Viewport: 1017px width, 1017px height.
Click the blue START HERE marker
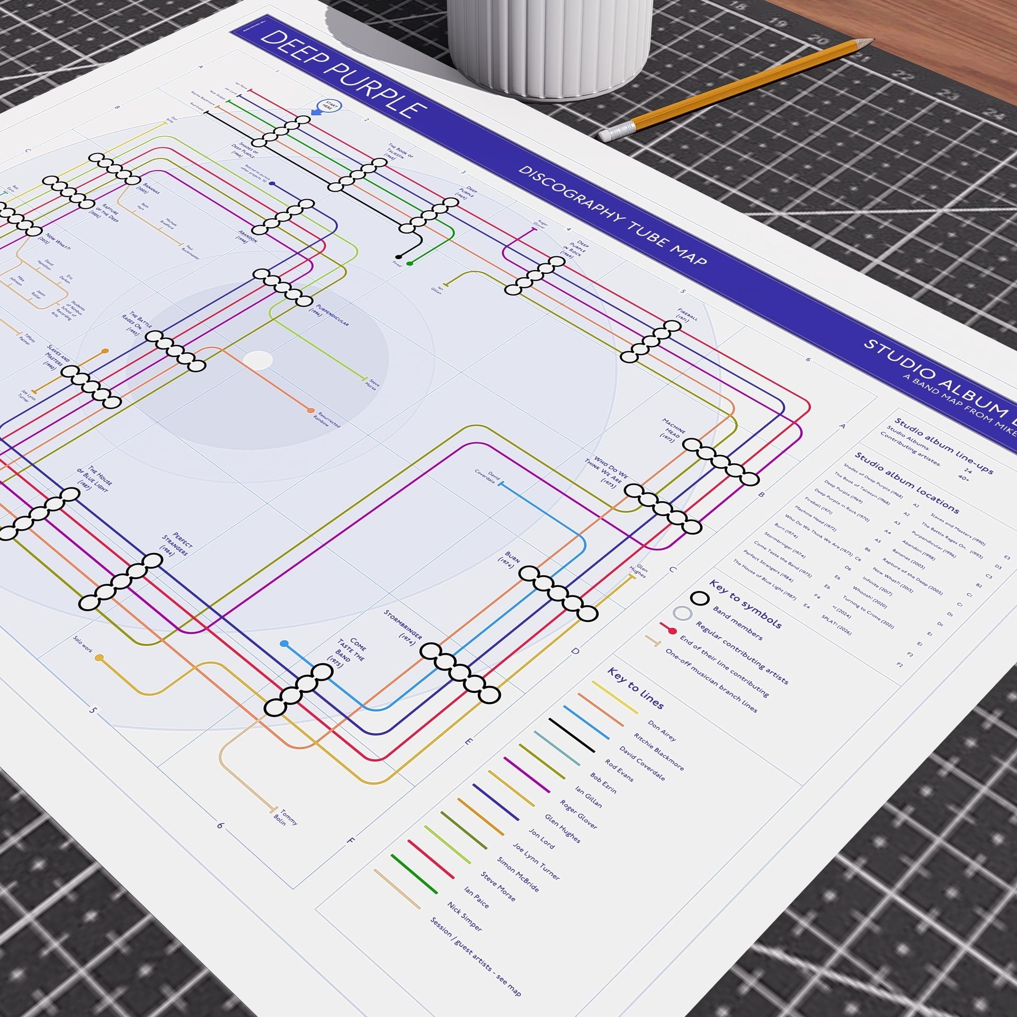coord(327,107)
